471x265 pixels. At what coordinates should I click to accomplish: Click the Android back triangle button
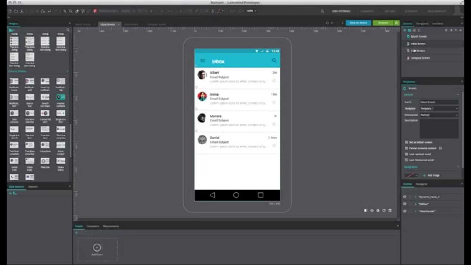click(x=212, y=195)
